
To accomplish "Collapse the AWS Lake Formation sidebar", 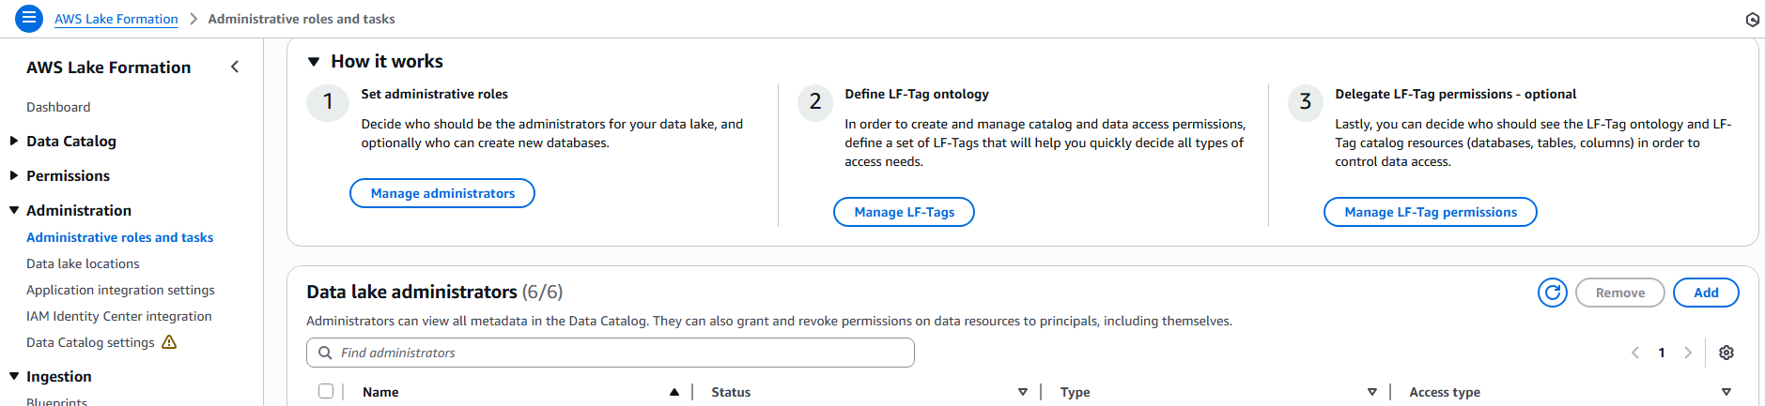I will 235,67.
